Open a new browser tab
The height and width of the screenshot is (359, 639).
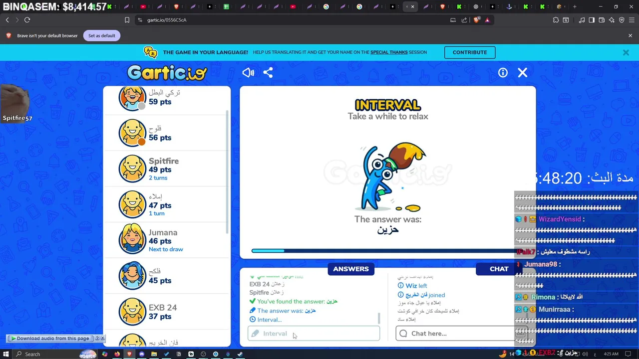[575, 6]
